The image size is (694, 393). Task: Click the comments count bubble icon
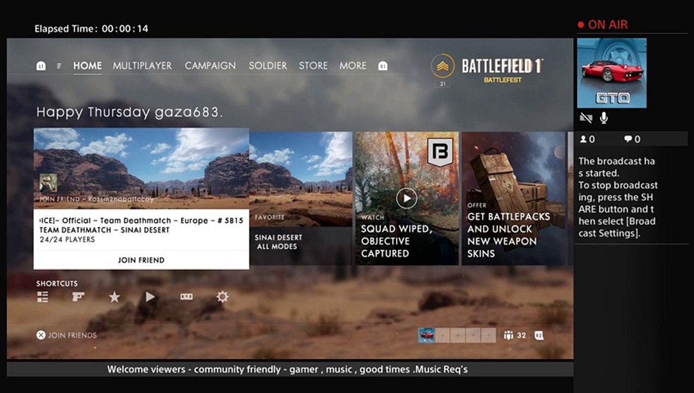click(x=628, y=139)
